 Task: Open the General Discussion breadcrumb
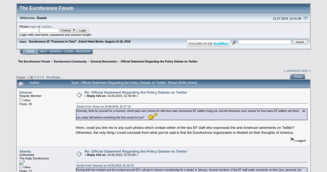pos(104,62)
